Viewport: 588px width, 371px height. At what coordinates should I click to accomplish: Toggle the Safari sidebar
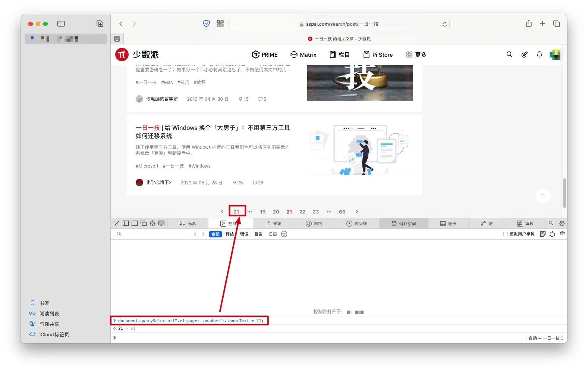click(61, 24)
